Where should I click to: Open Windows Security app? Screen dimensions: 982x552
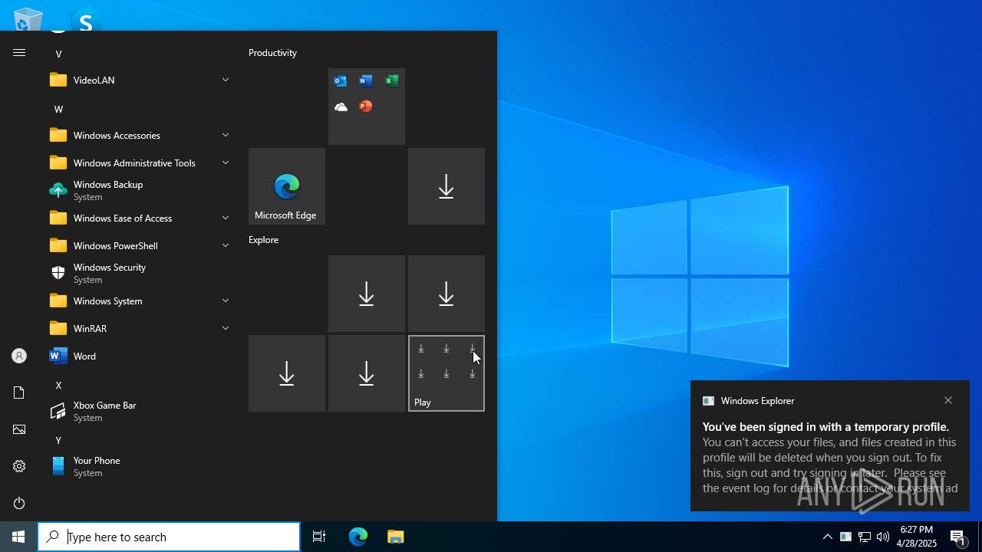(x=140, y=273)
